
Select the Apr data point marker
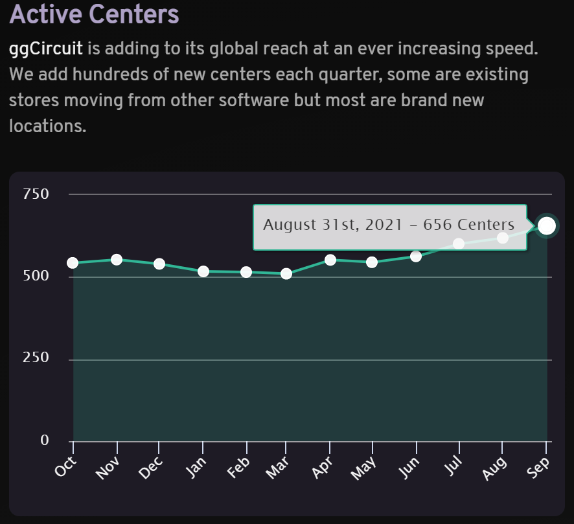click(331, 260)
